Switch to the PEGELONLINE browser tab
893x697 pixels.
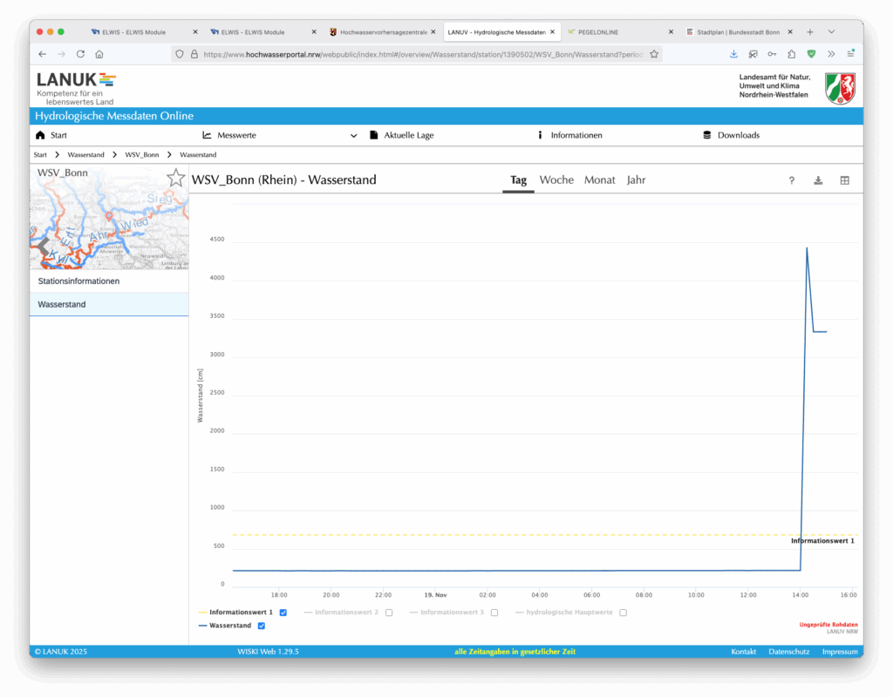[x=616, y=31]
